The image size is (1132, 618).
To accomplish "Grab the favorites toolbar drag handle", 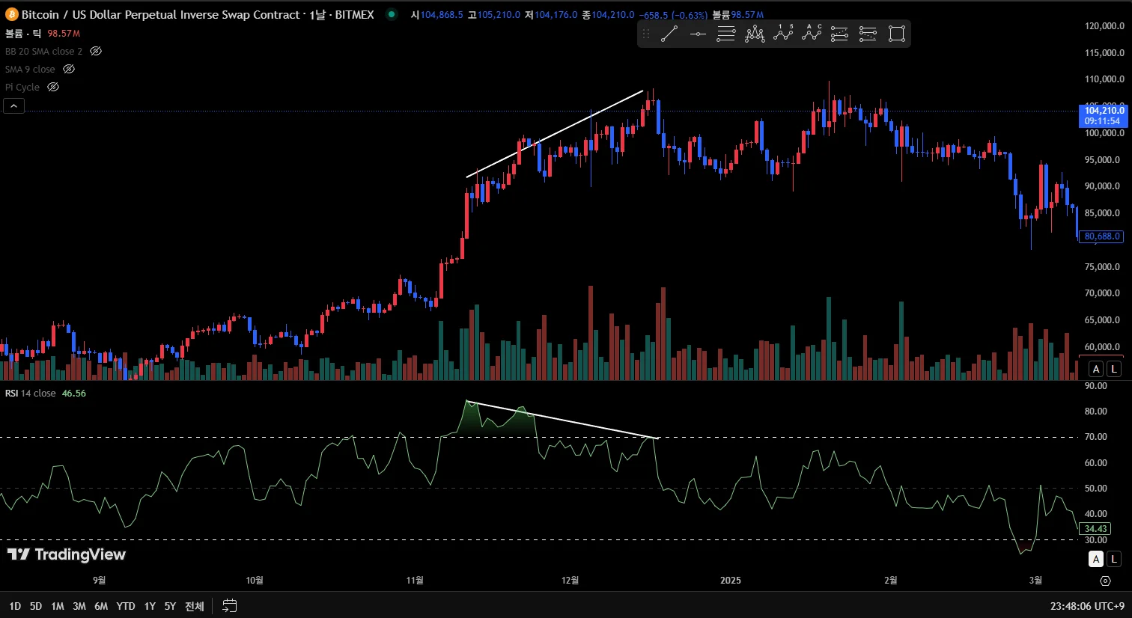I will pyautogui.click(x=646, y=34).
